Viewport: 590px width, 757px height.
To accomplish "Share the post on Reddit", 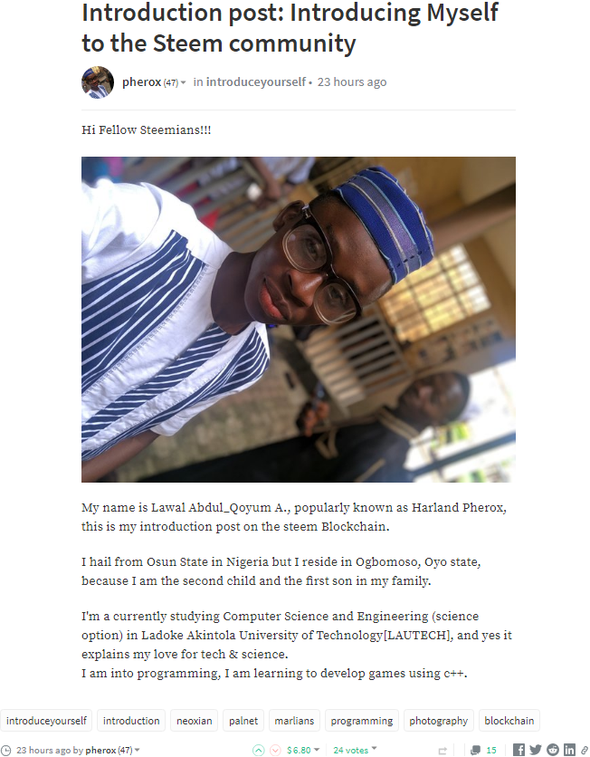I will click(x=553, y=750).
